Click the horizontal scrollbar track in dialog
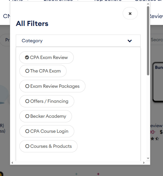163x176 pixels. pyautogui.click(x=77, y=163)
